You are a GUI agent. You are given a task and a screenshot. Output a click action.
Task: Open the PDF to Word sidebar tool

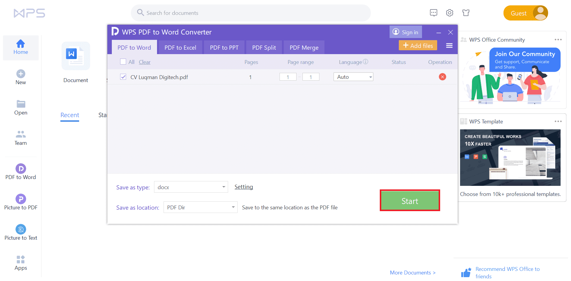(x=21, y=172)
